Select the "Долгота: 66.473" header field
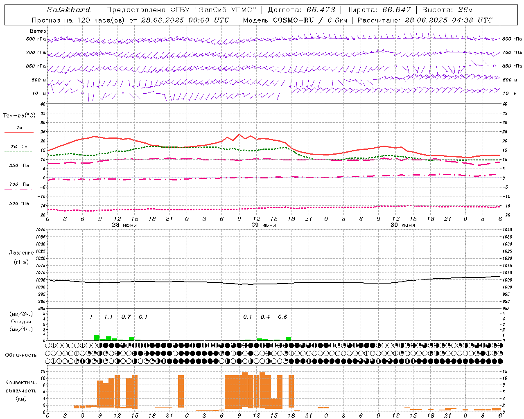 pos(302,10)
